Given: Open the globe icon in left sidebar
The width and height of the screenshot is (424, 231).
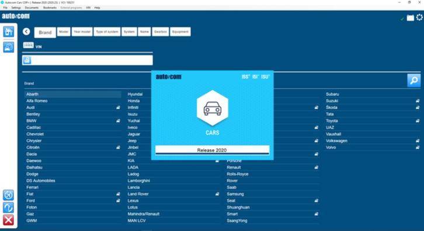Looking at the screenshot, I should [8, 195].
